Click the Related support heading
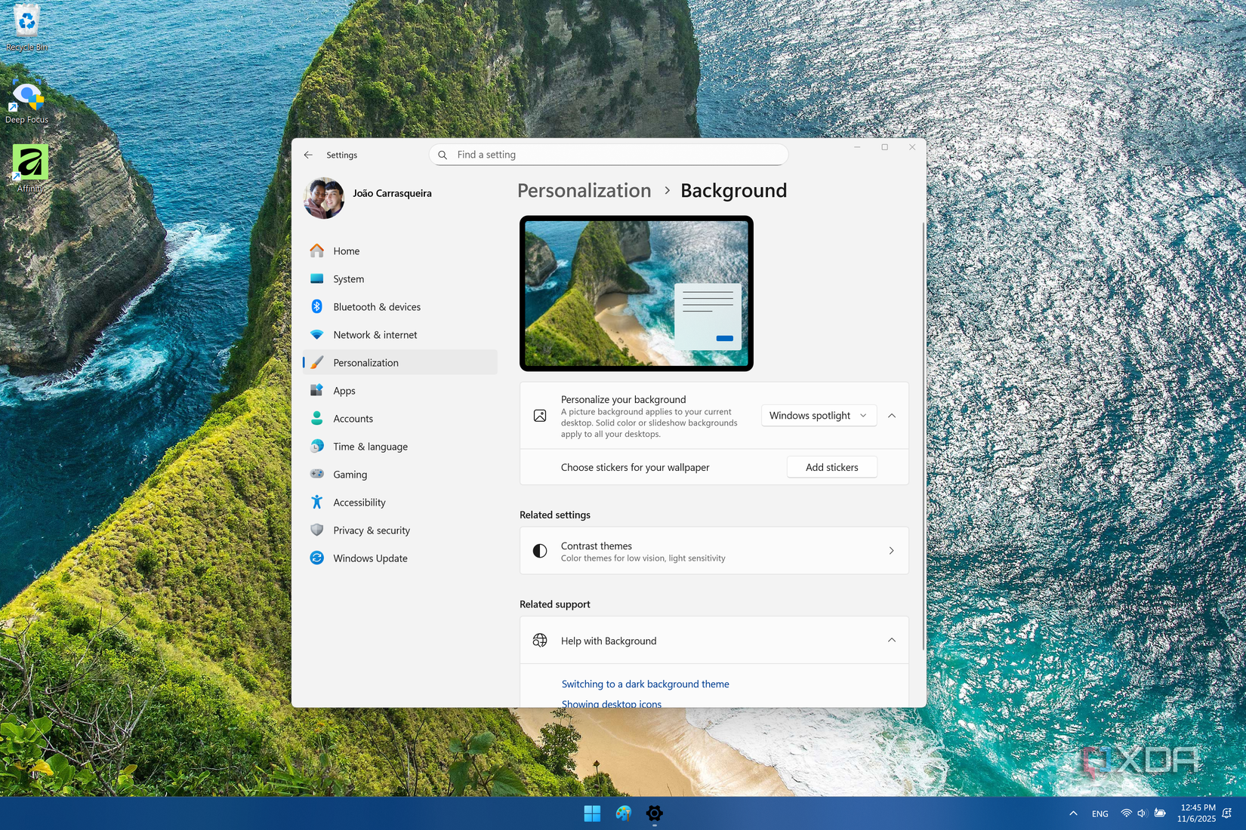1246x830 pixels. [555, 604]
